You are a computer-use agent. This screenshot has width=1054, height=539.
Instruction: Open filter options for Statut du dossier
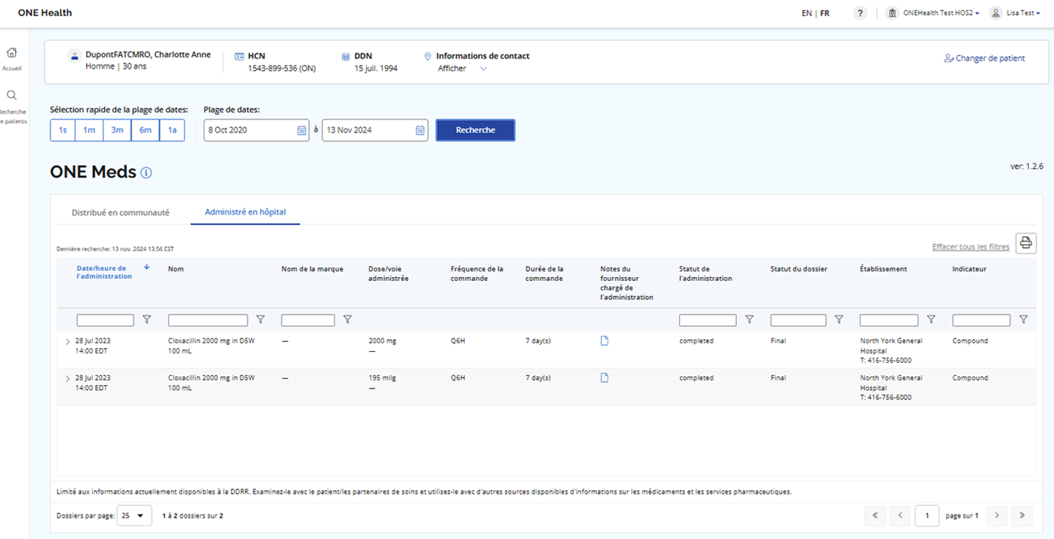pos(839,320)
